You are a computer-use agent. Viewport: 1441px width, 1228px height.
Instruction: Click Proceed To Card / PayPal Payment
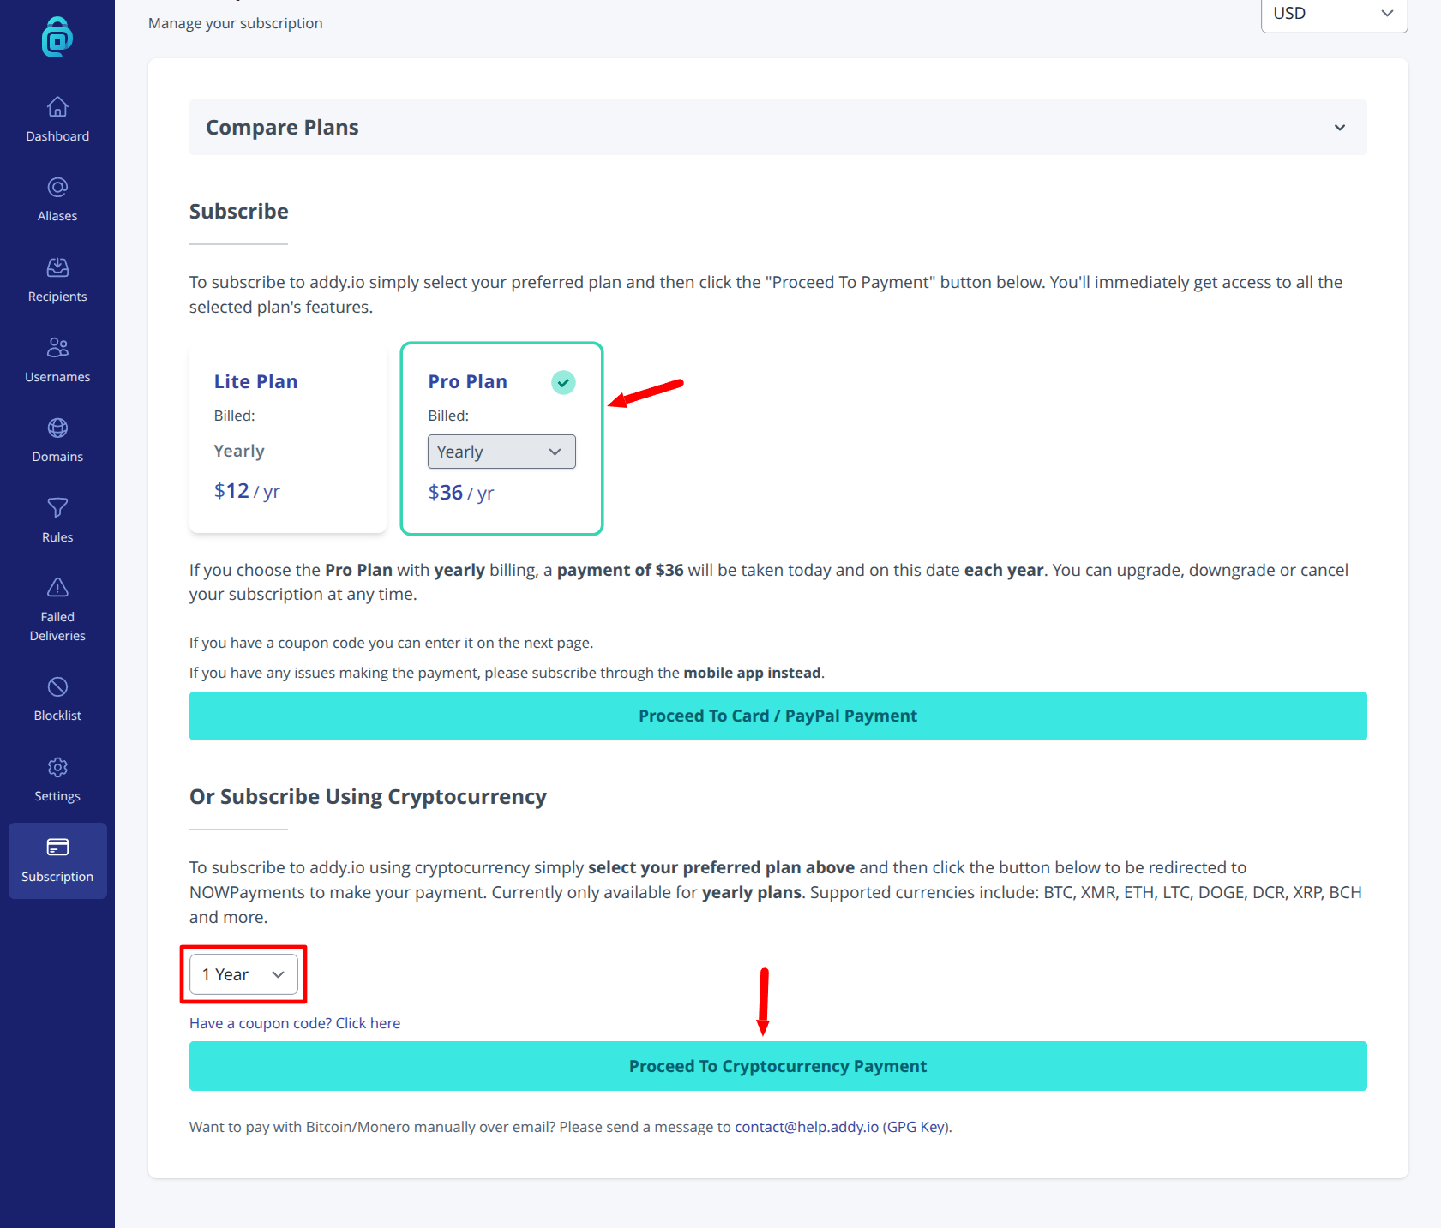tap(778, 716)
